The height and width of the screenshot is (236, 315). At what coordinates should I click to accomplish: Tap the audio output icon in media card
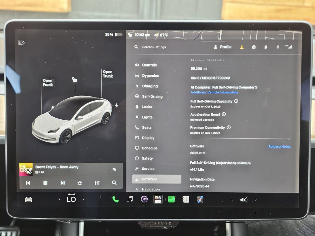pyautogui.click(x=114, y=169)
